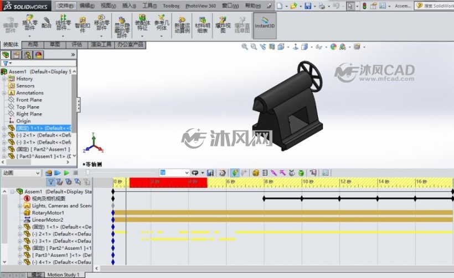The width and height of the screenshot is (454, 278).
Task: Click the Print icon
Action: coord(322,6)
